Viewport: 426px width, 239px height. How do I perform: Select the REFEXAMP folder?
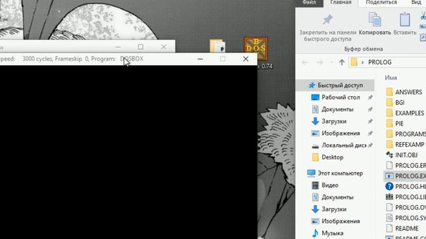[x=405, y=145]
